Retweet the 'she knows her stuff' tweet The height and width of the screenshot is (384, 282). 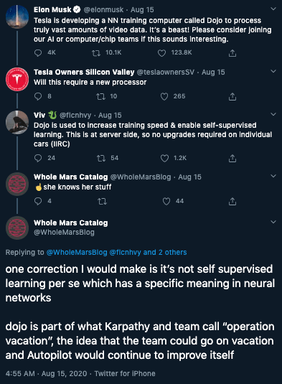pos(102,201)
